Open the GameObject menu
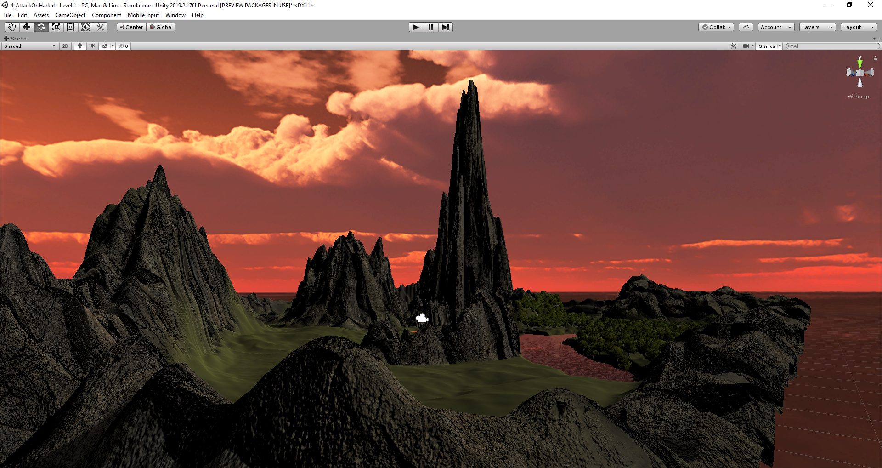 pyautogui.click(x=70, y=15)
